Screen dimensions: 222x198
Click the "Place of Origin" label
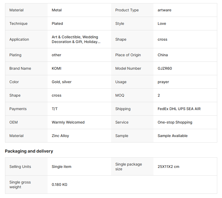click(x=128, y=55)
